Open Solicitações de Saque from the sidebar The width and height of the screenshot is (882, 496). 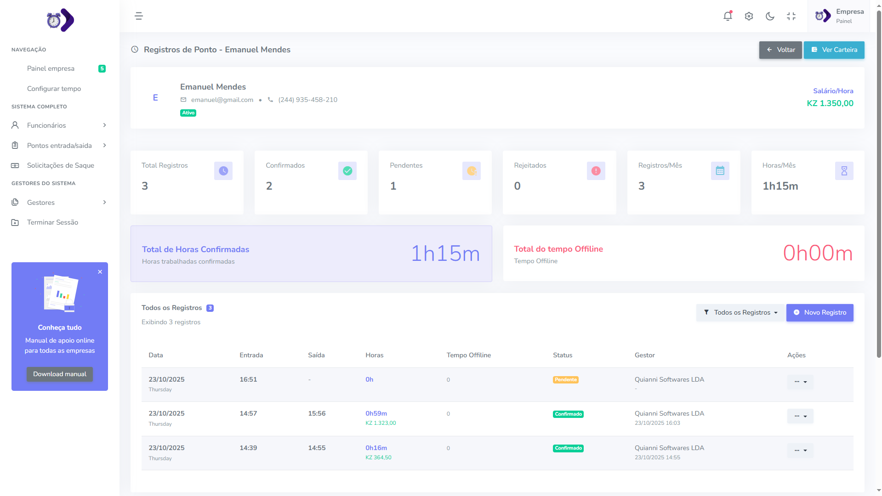click(x=60, y=165)
